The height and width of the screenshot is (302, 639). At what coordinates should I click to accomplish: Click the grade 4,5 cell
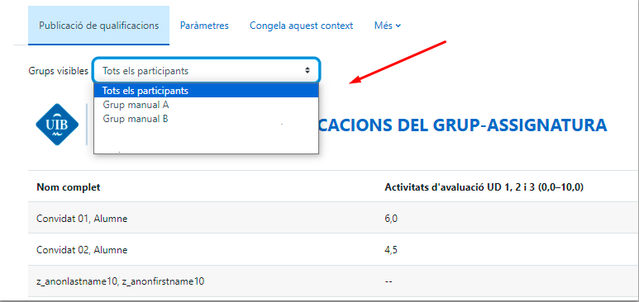point(391,249)
